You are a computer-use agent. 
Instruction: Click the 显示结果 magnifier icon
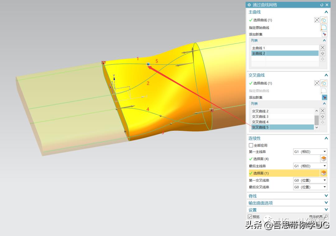[x=326, y=217]
